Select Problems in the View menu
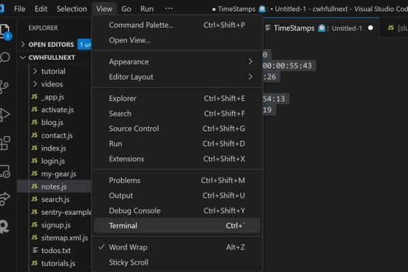 click(x=177, y=180)
